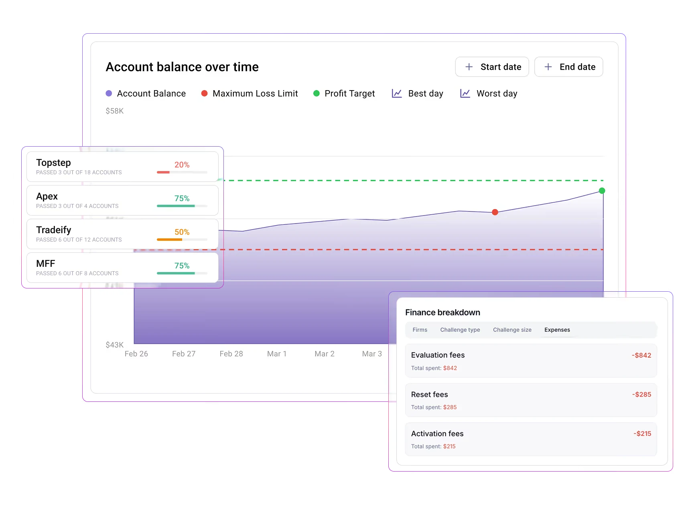Click the 20% value on Topstep
This screenshot has height=506, width=690.
pyautogui.click(x=182, y=165)
